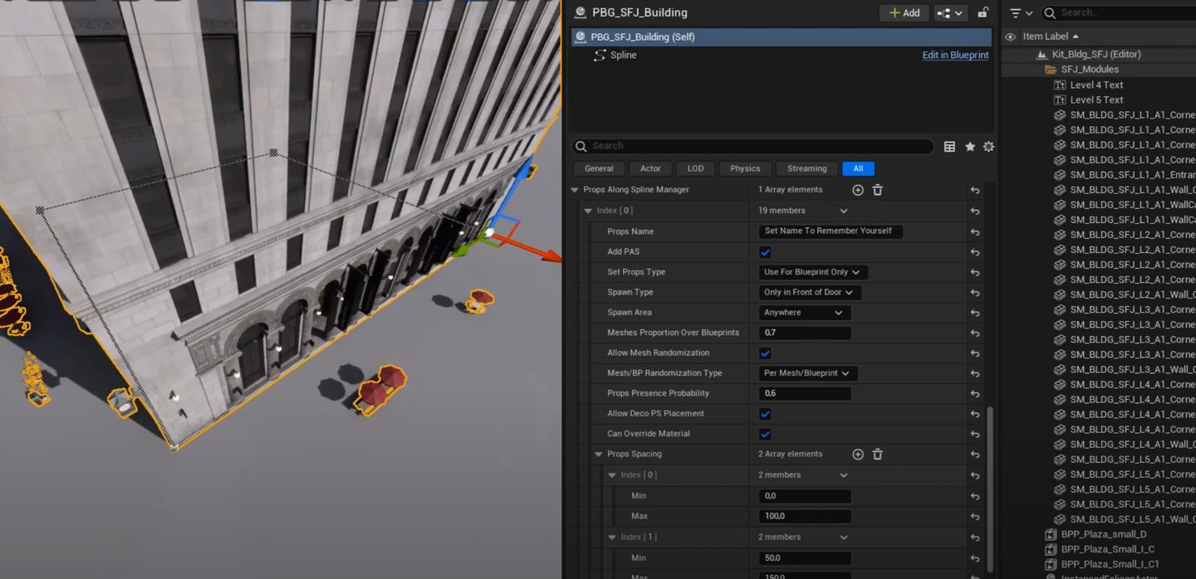The height and width of the screenshot is (579, 1196).
Task: Open the Spawn Type dropdown
Action: (810, 292)
